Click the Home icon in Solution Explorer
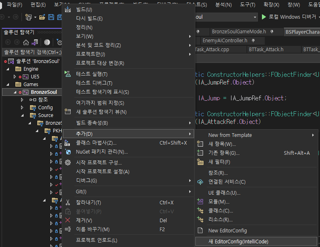320x247 pixels. coord(26,42)
